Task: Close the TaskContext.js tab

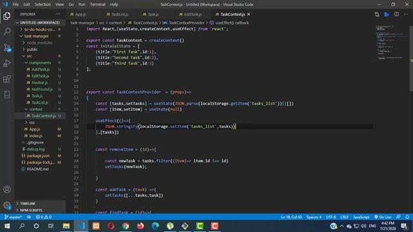Action: 248,14
